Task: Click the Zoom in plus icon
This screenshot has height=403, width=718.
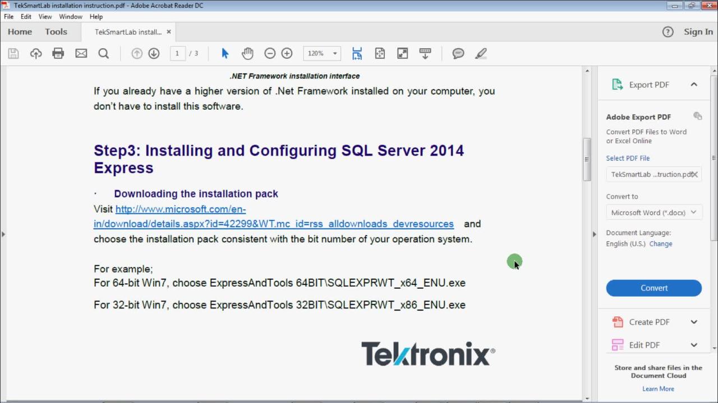Action: pos(287,54)
